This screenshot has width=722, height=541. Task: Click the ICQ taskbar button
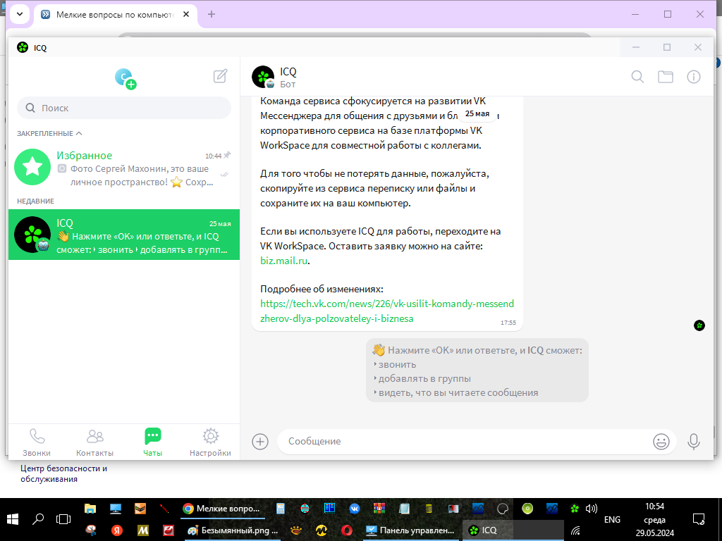[x=512, y=530]
